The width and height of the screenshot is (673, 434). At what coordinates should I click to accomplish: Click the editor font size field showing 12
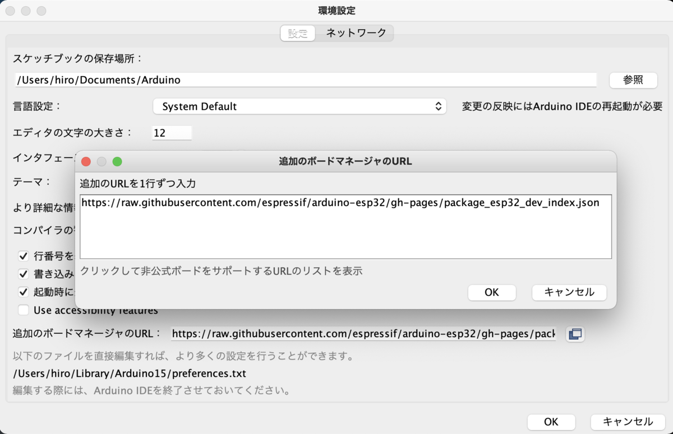coord(172,133)
